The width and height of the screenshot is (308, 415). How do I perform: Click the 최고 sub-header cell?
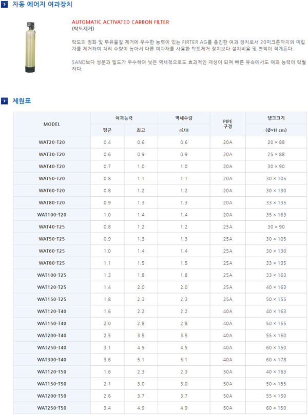141,130
